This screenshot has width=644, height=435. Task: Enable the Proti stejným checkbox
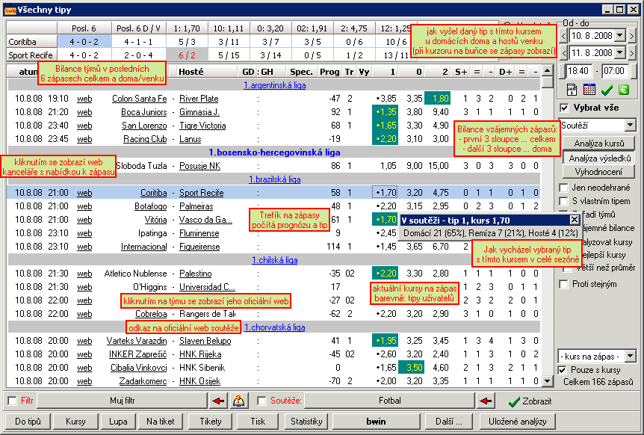click(564, 284)
